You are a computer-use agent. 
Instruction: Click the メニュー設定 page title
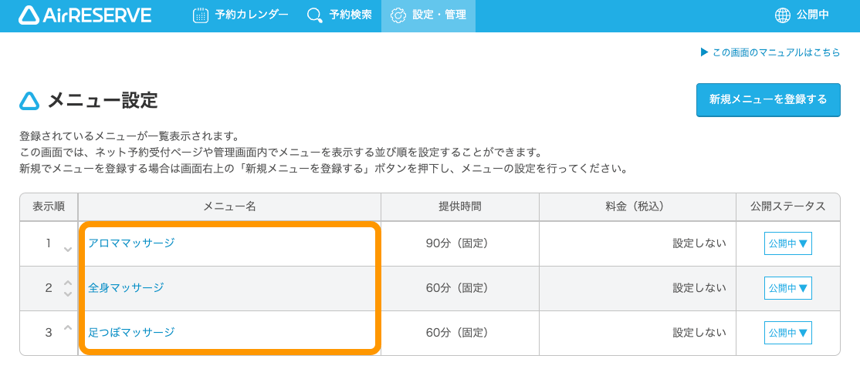[103, 101]
